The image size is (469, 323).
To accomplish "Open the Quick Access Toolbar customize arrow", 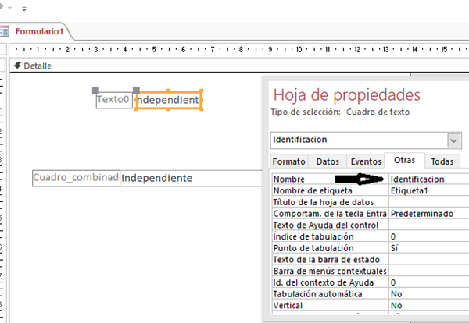I will [x=23, y=9].
